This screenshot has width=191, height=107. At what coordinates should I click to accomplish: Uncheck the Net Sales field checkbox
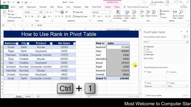coord(145,55)
